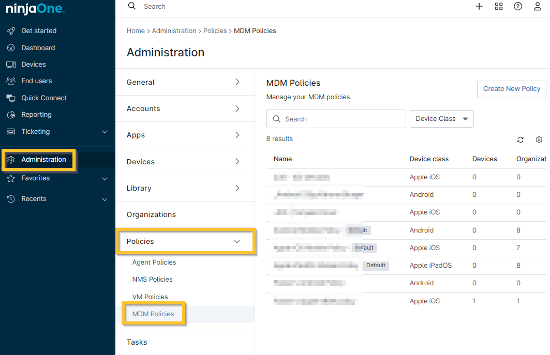Image resolution: width=550 pixels, height=355 pixels.
Task: Open the quick add menu with the plus icon
Action: pos(479,7)
